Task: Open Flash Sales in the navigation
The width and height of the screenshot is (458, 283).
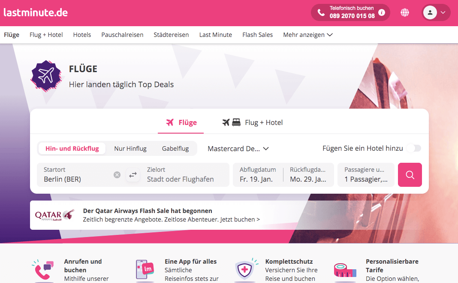Action: [258, 35]
